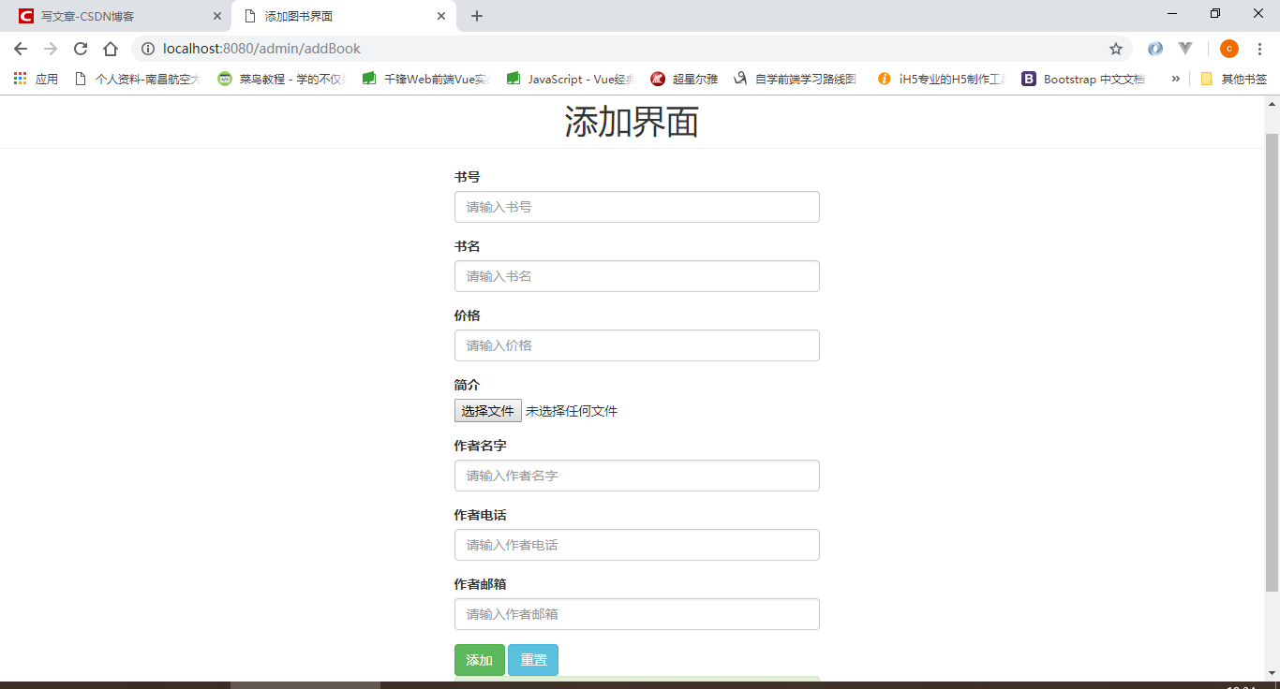Bookmark this page via the star icon

point(1116,48)
